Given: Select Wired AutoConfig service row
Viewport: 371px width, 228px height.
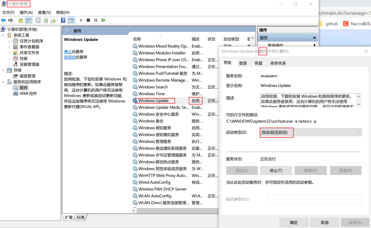Looking at the screenshot, I should tap(154, 182).
